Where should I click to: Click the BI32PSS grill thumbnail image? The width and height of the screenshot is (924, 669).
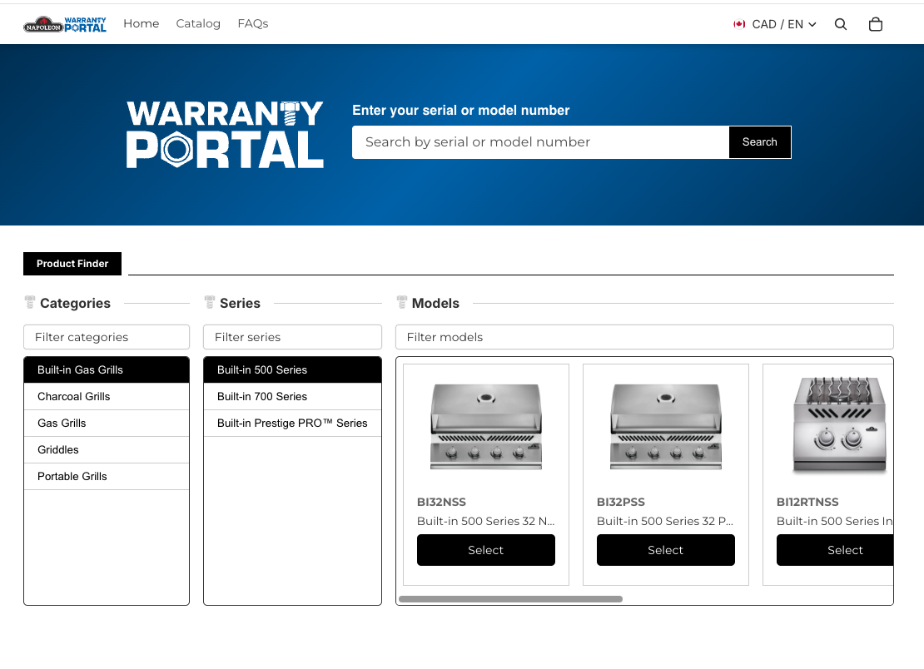tap(665, 426)
